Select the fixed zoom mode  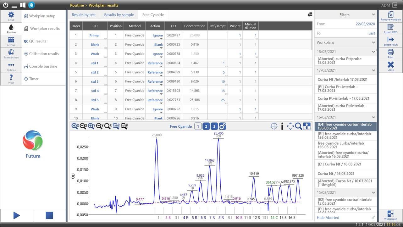pyautogui.click(x=116, y=126)
